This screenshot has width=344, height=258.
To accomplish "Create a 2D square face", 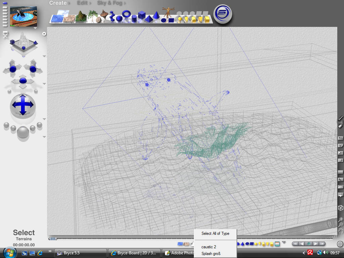I will (171, 20).
